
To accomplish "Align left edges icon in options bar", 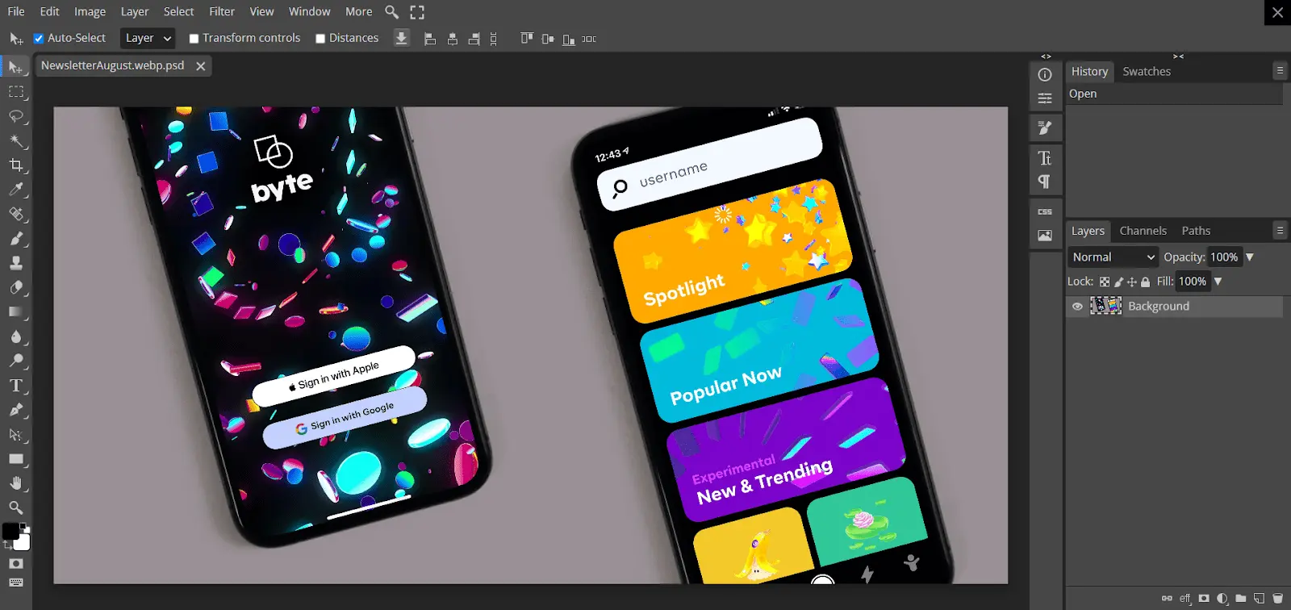I will point(430,39).
